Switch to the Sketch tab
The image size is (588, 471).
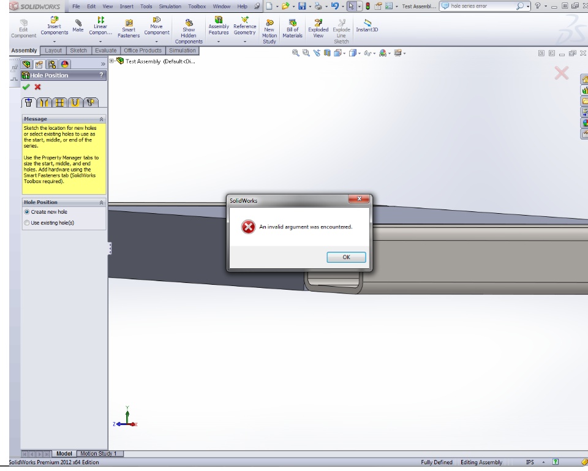pyautogui.click(x=78, y=51)
